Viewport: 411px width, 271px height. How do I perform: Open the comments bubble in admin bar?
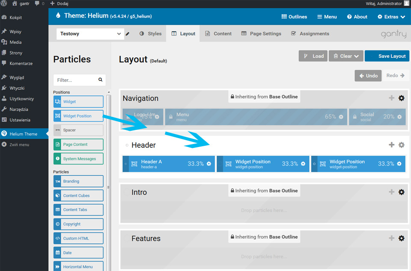(x=37, y=3)
